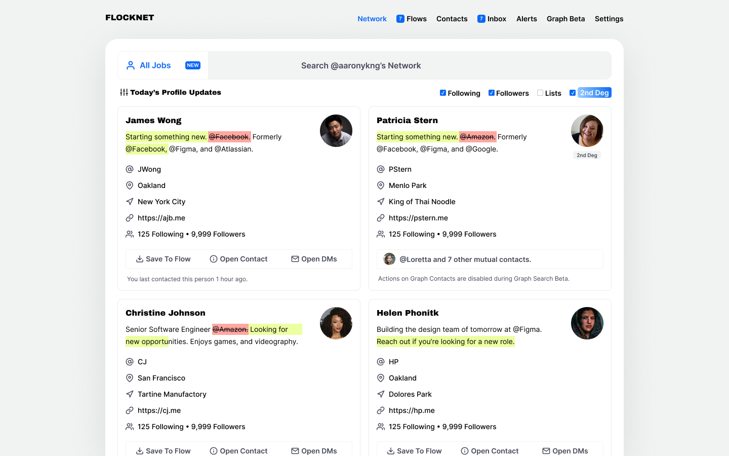Click Loretta's small avatar in mutual contacts

(389, 259)
